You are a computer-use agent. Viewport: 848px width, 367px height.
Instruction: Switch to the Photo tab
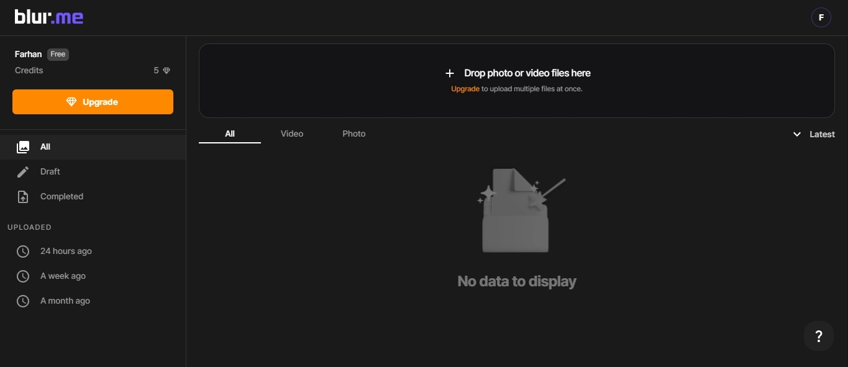click(x=353, y=134)
